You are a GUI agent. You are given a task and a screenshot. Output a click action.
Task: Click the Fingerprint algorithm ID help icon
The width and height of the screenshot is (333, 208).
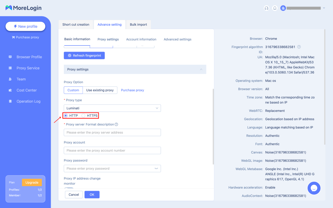[299, 47]
